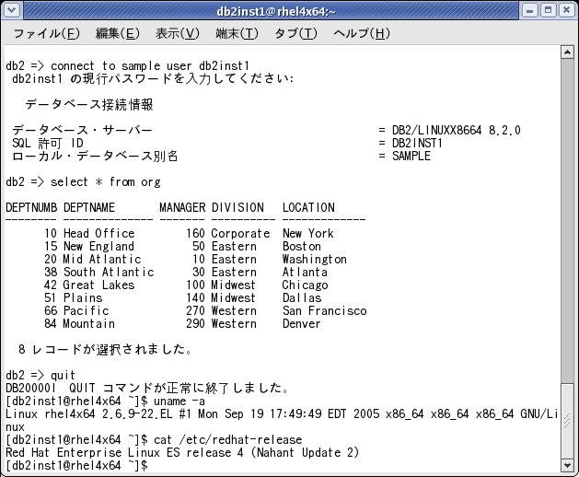Click the 'quit' command text
Image resolution: width=579 pixels, height=477 pixels.
pyautogui.click(x=63, y=376)
